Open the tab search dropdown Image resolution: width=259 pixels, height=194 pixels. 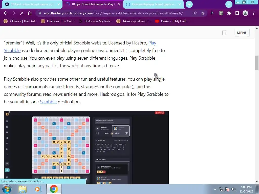click(229, 4)
